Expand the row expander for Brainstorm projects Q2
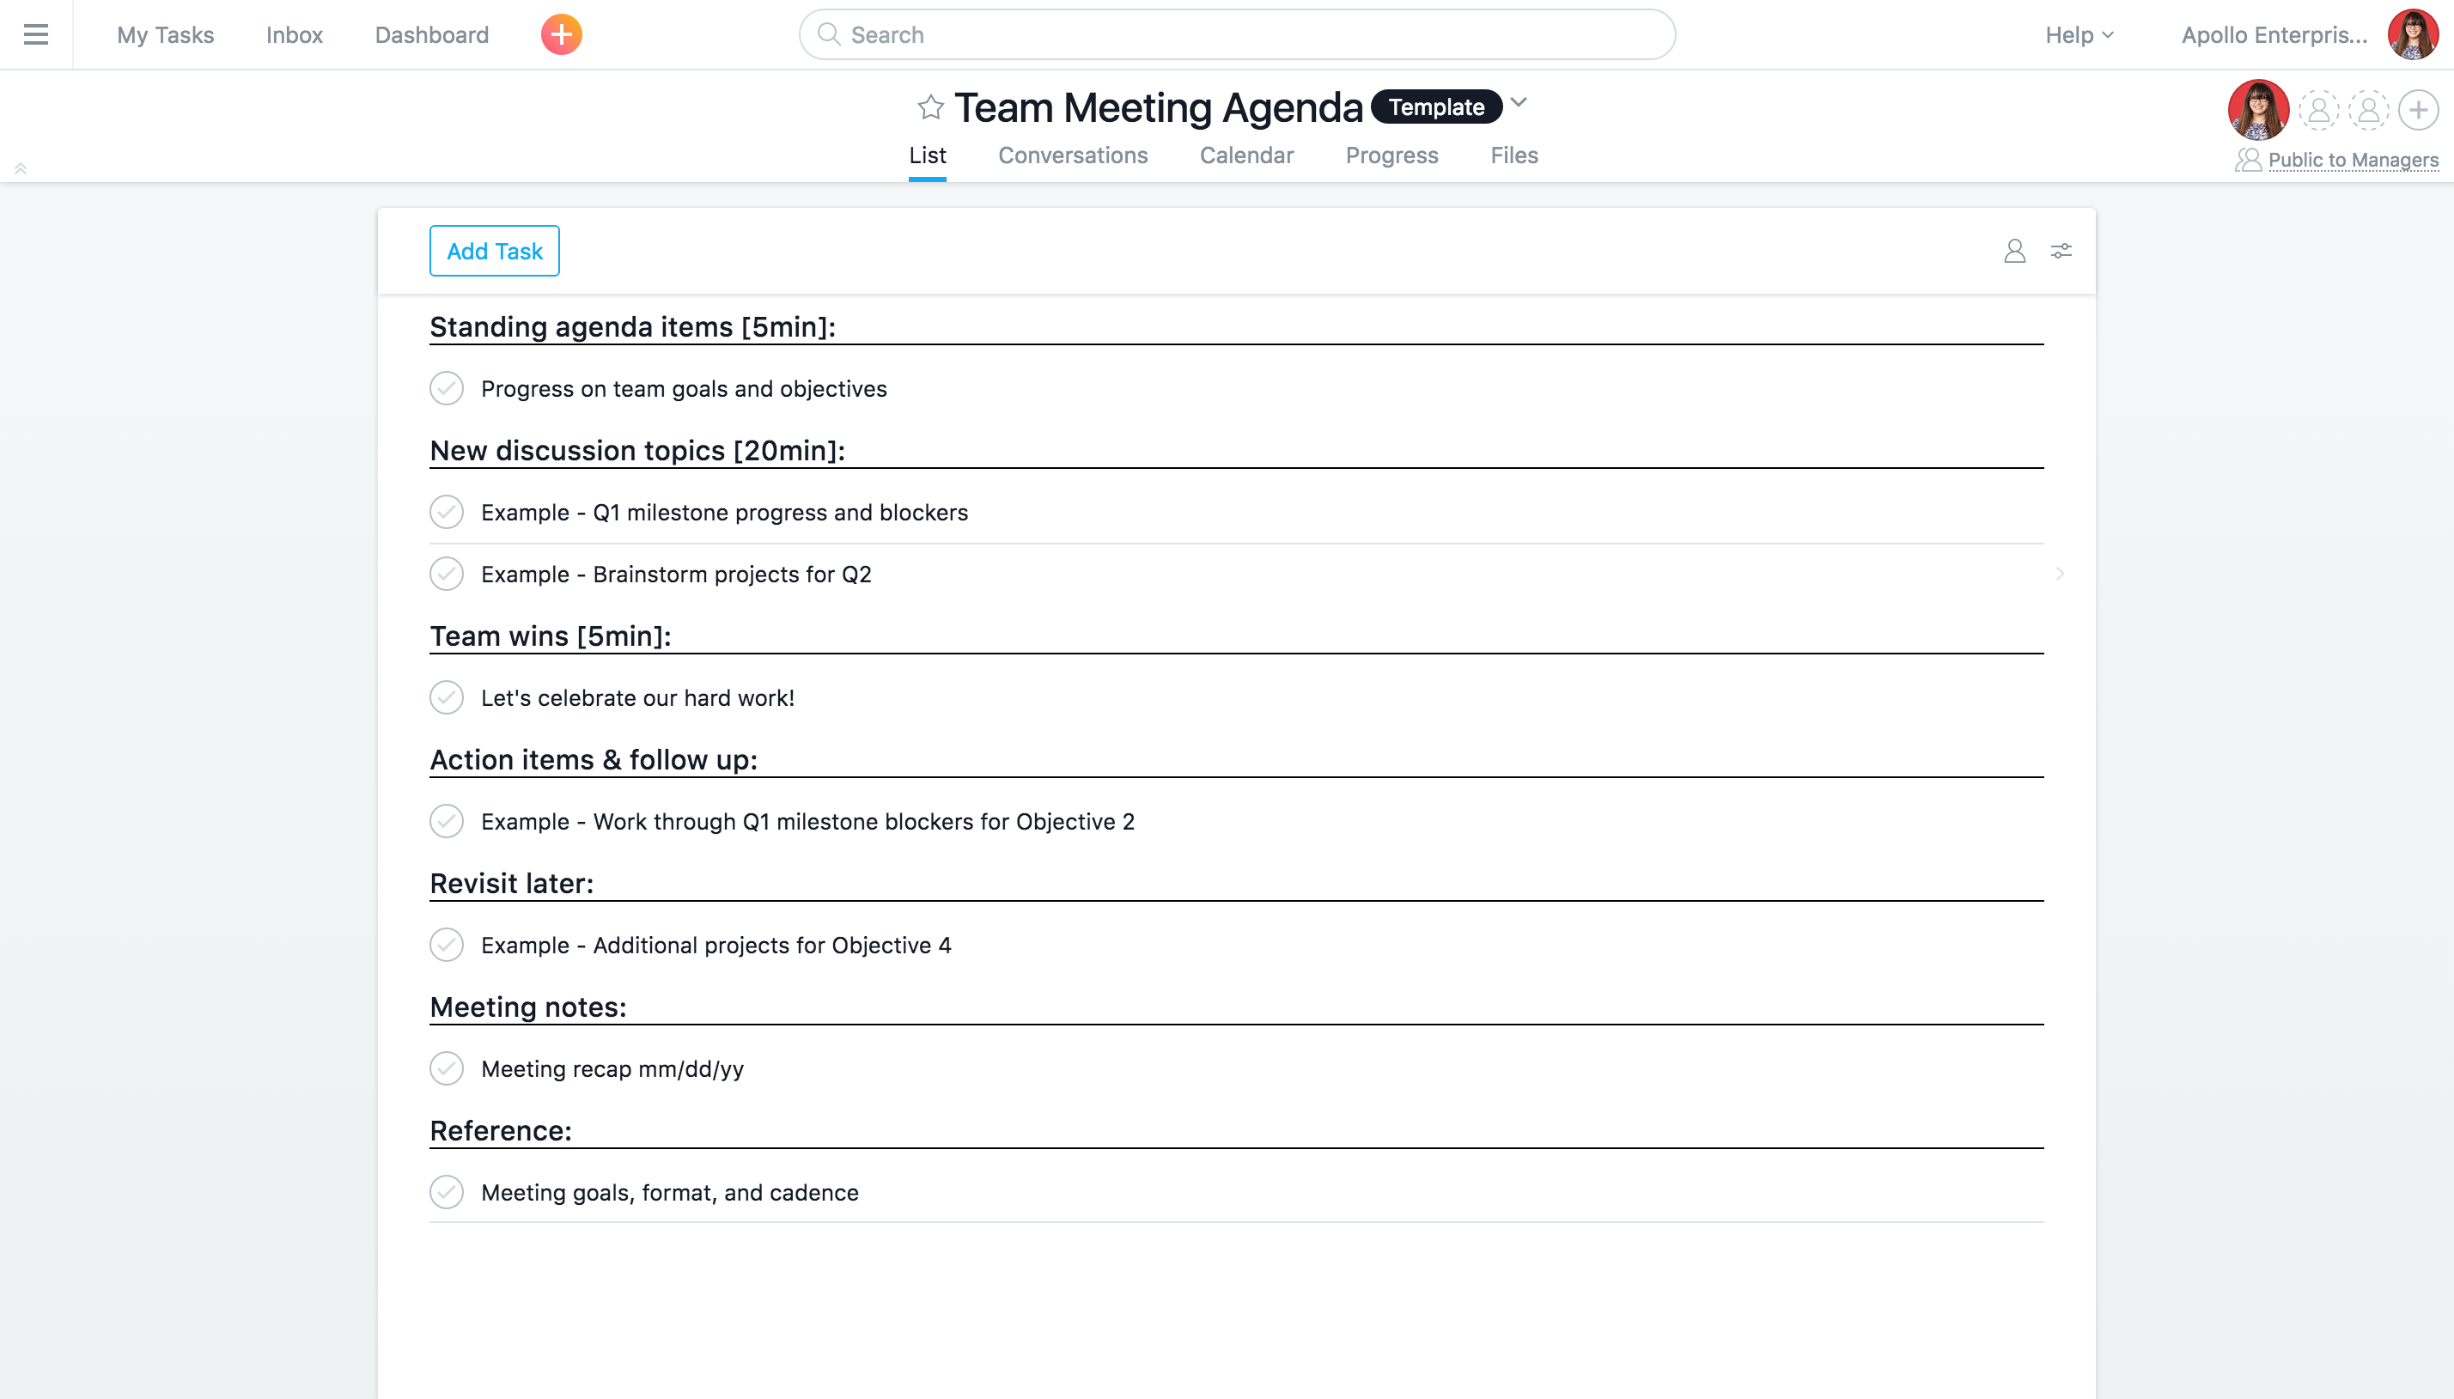Image resolution: width=2454 pixels, height=1399 pixels. pos(2060,573)
